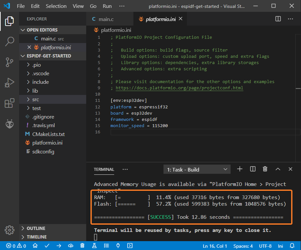Close the terminal panel
The width and height of the screenshot is (301, 250).
pyautogui.click(x=290, y=169)
